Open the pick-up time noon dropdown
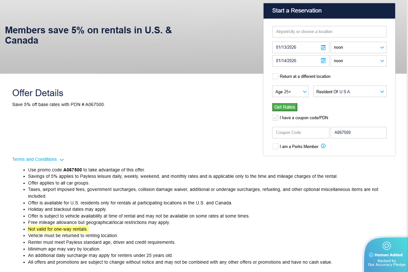The width and height of the screenshot is (408, 272). point(358,47)
